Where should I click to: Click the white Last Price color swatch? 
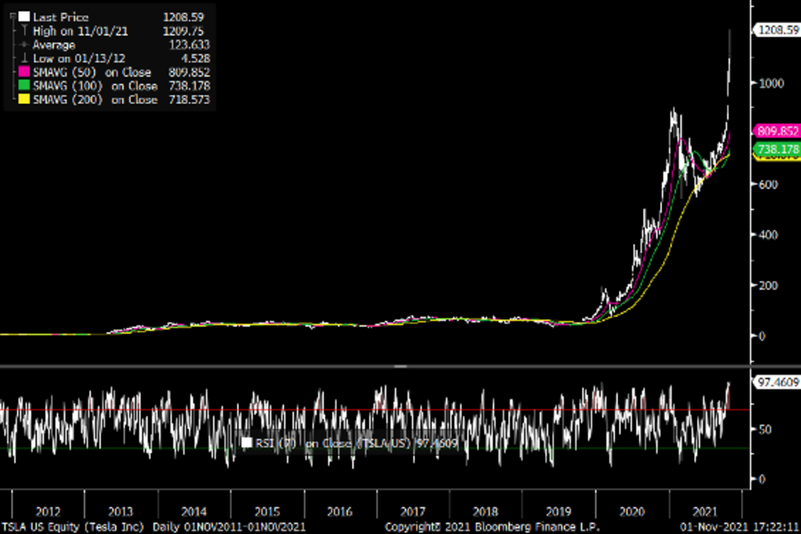tap(24, 17)
